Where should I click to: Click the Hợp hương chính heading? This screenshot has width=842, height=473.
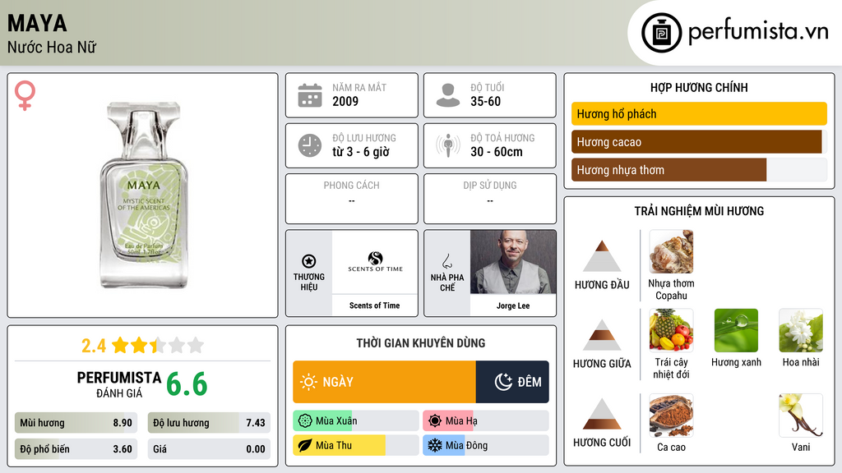click(699, 87)
